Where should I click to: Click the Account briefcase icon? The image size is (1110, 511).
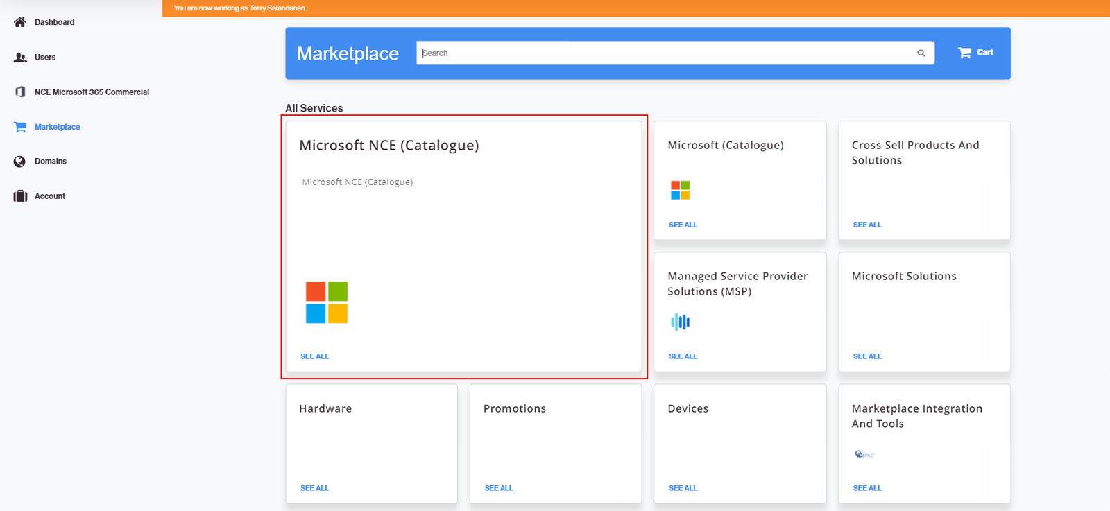20,196
